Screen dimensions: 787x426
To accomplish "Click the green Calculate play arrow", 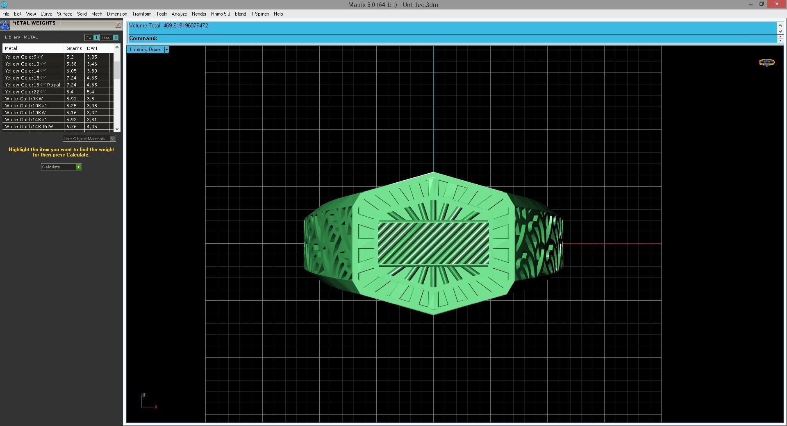I will tap(78, 167).
